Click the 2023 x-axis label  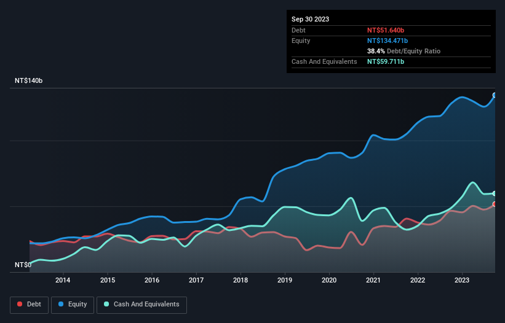(x=462, y=280)
